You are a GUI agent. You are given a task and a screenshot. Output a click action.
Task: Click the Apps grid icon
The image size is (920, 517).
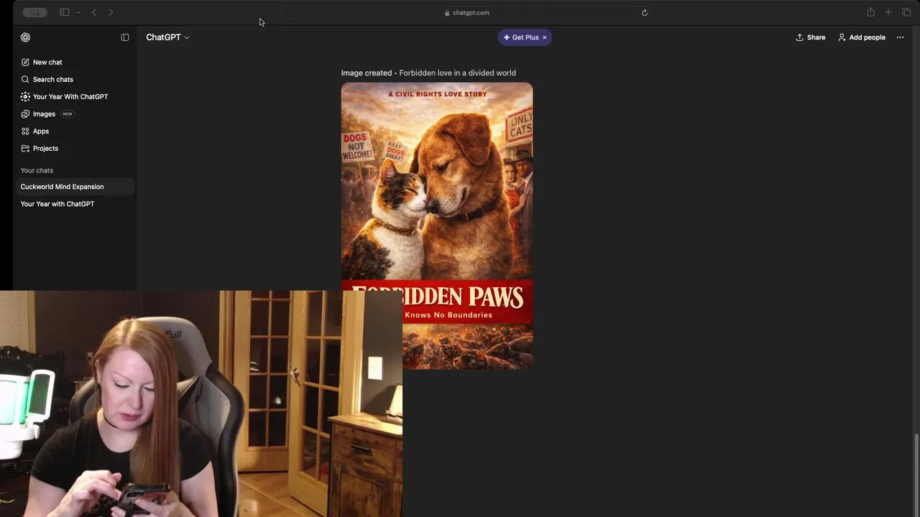(25, 131)
